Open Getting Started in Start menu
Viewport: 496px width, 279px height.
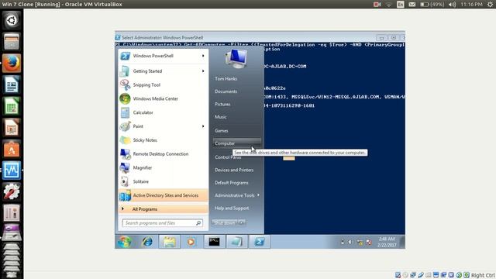coord(163,71)
